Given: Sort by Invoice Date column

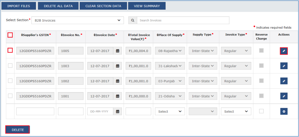Looking at the screenshot, I should pyautogui.click(x=94, y=35).
